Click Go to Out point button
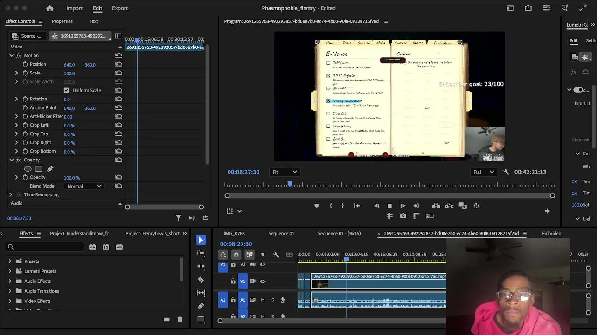Image resolution: width=597 pixels, height=335 pixels. click(x=416, y=206)
